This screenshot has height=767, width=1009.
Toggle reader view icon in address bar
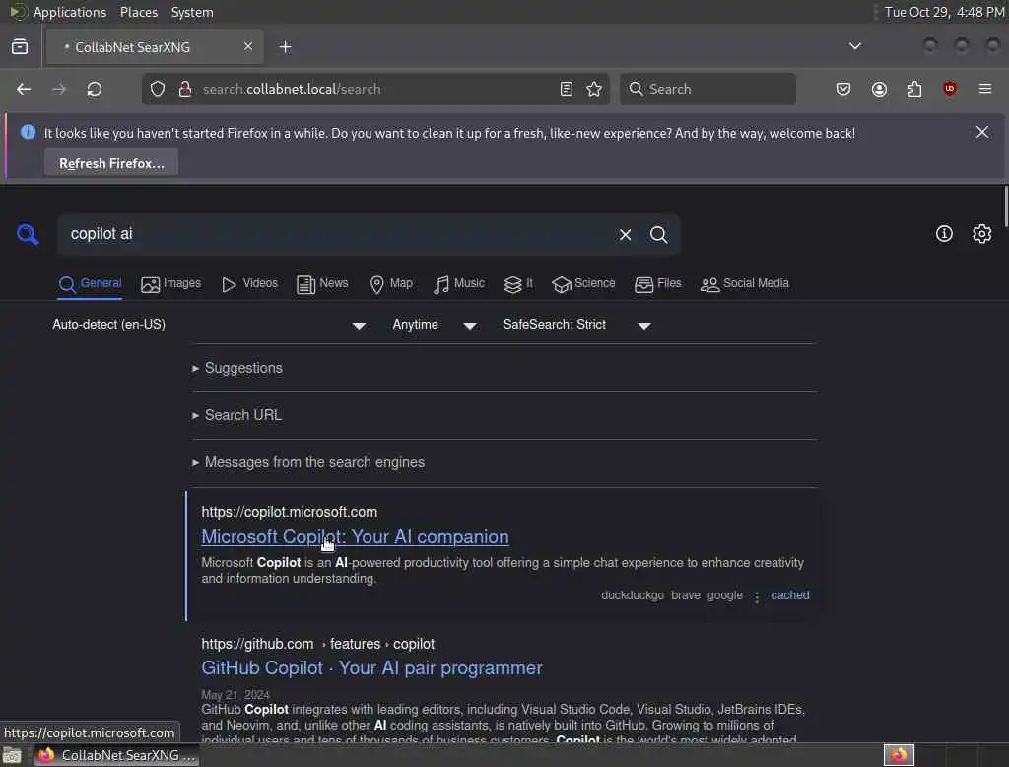567,89
